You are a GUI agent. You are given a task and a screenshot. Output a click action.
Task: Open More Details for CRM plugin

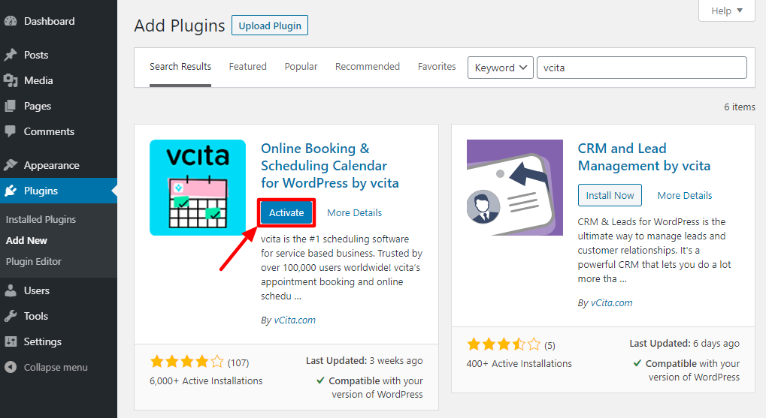tap(684, 196)
